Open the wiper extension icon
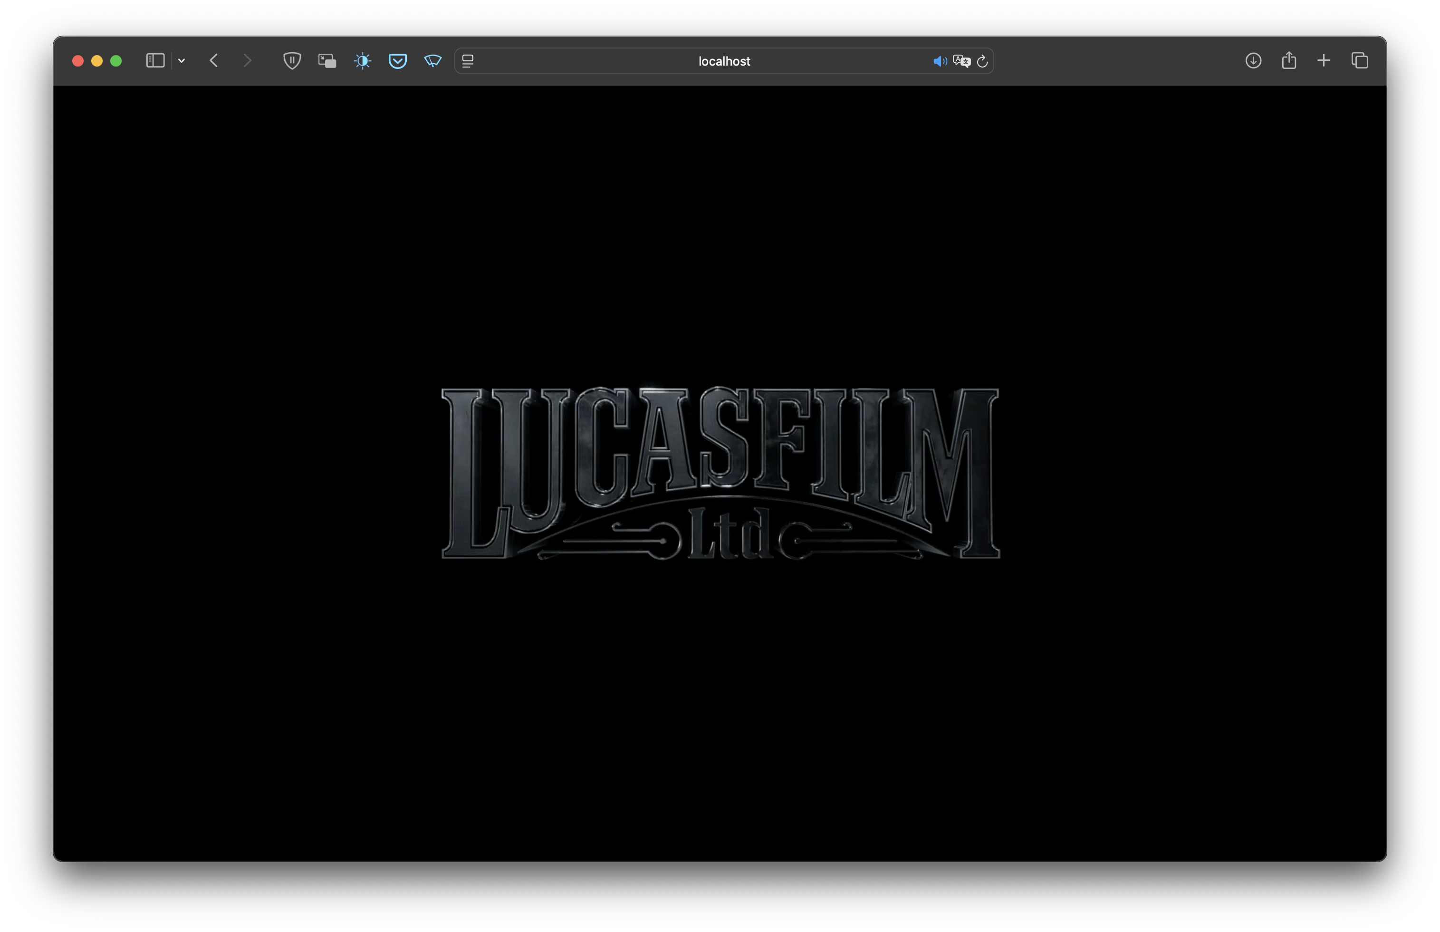Viewport: 1440px width, 932px height. [x=432, y=60]
